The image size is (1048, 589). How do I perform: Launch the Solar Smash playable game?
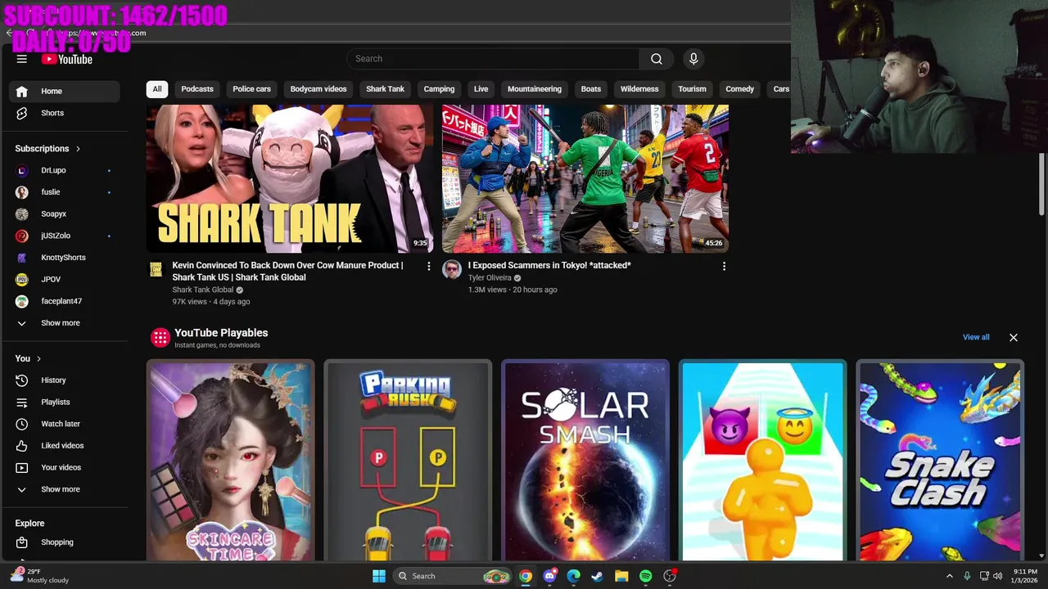(585, 461)
